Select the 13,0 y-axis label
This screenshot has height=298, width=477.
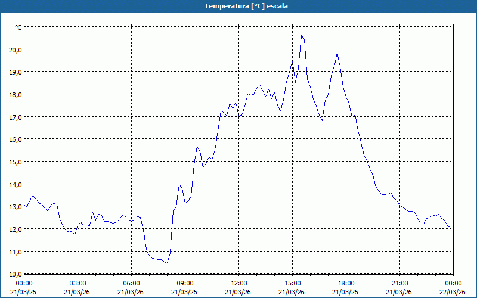click(x=14, y=207)
